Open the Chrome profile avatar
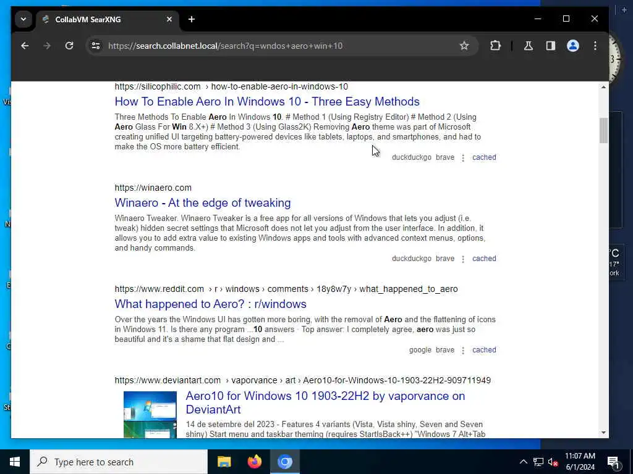The image size is (633, 474). coord(573,46)
